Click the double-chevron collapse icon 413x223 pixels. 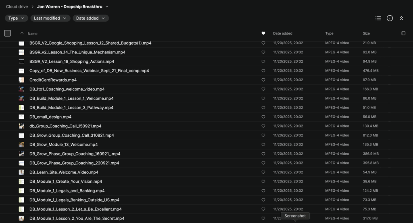click(401, 18)
